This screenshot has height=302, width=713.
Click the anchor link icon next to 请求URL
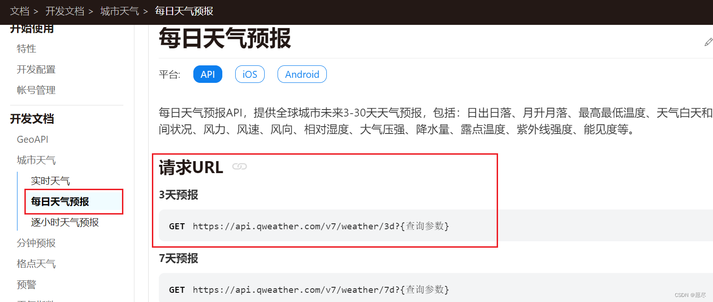239,167
